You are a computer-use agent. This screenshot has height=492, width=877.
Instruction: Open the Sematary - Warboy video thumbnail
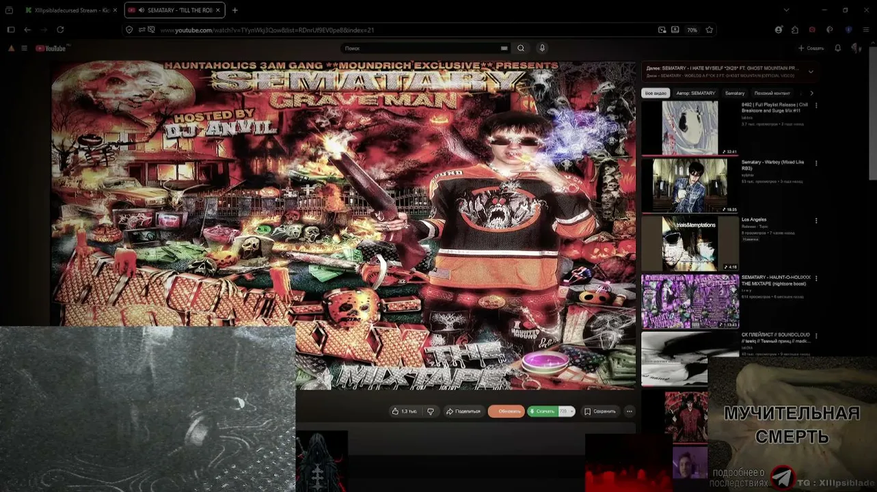click(690, 186)
